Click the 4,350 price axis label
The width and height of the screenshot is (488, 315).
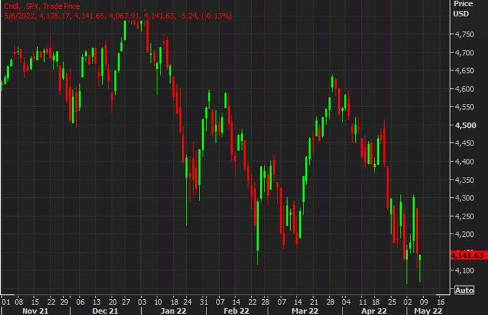(464, 180)
